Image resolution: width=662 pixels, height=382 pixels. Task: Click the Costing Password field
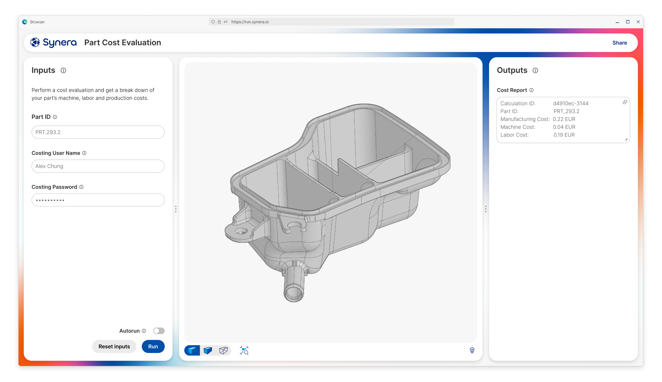click(x=98, y=200)
